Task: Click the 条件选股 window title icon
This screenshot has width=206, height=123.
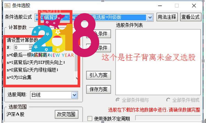Action: coord(7,5)
